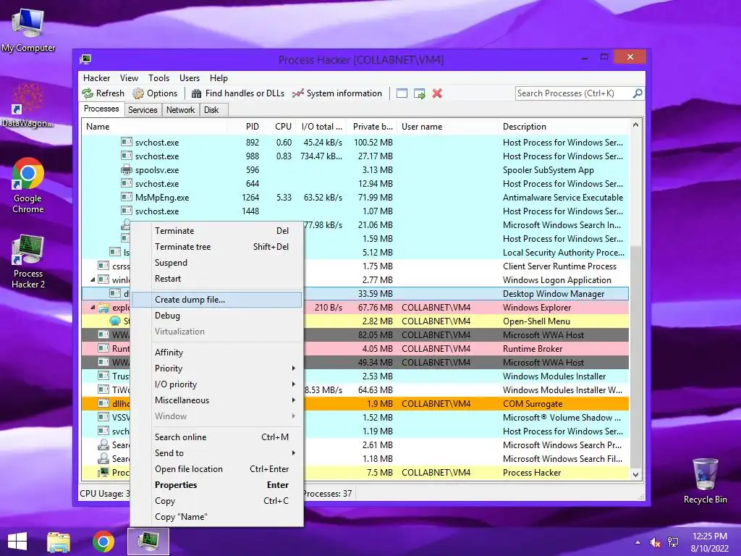Click the Process Hacker window title icon
This screenshot has height=556, width=741.
tap(86, 59)
